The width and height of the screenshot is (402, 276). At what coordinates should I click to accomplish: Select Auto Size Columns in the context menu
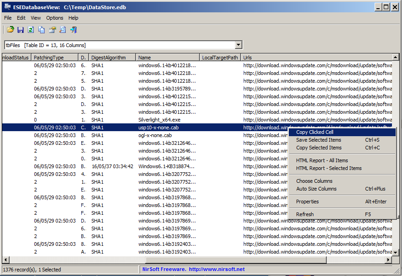pos(342,189)
